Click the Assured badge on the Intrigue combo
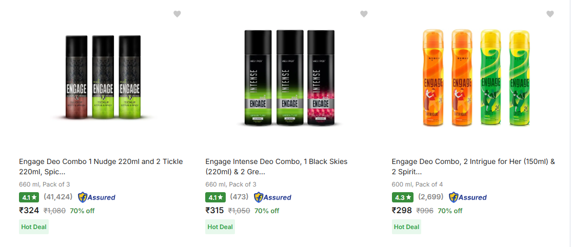571x247 pixels. click(x=467, y=197)
